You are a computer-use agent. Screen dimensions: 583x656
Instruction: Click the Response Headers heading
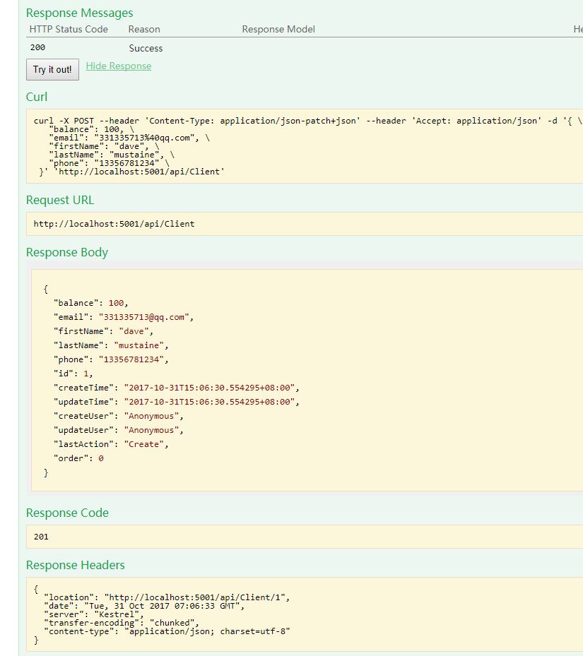tap(76, 565)
